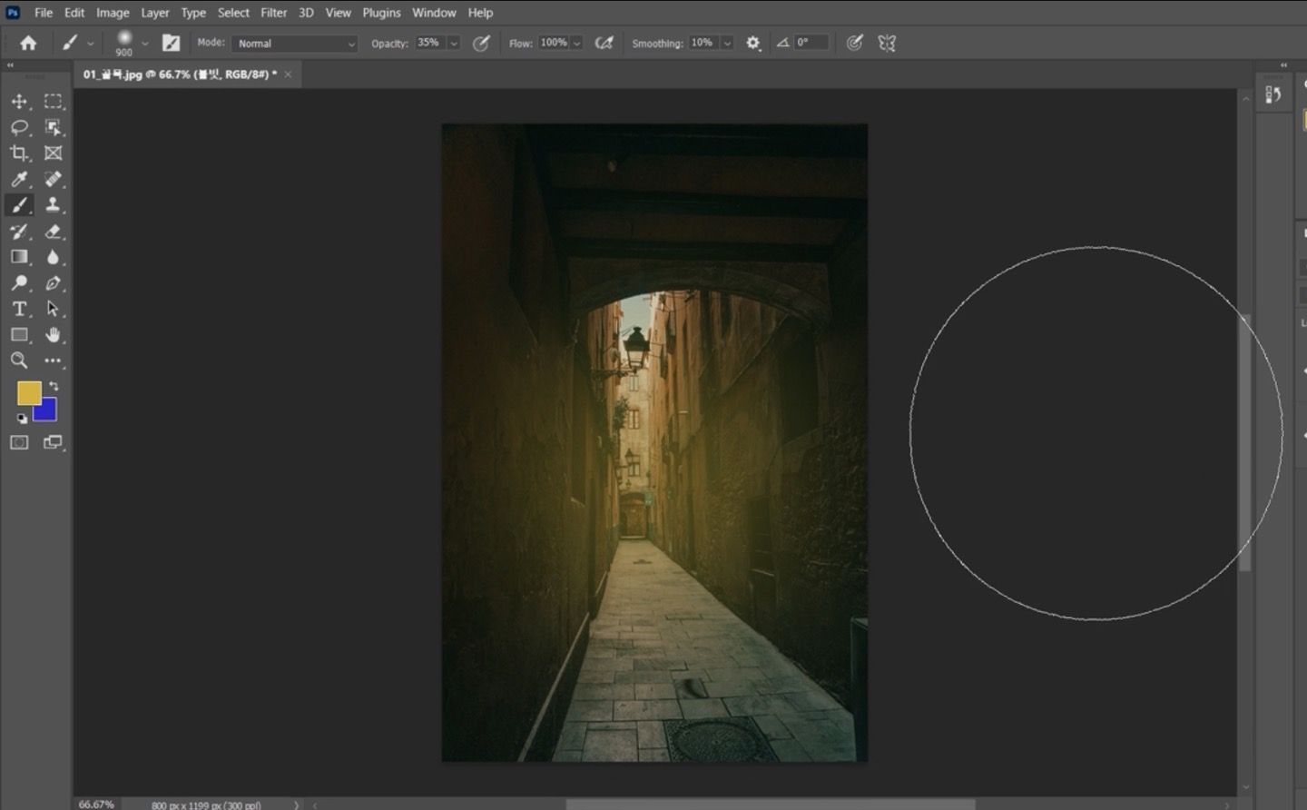
Task: Activate the Clone Stamp tool
Action: [54, 205]
